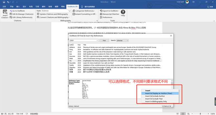Select the Niu 2019 Amplification-free reference
216x115 pixels.
pos(115,61)
